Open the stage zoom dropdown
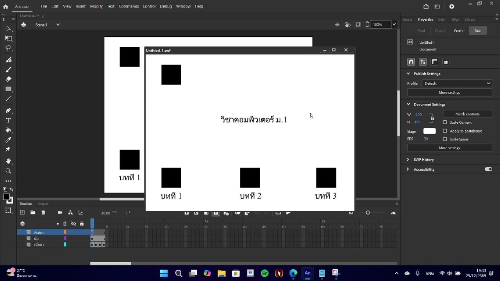The height and width of the screenshot is (281, 500). 394,25
